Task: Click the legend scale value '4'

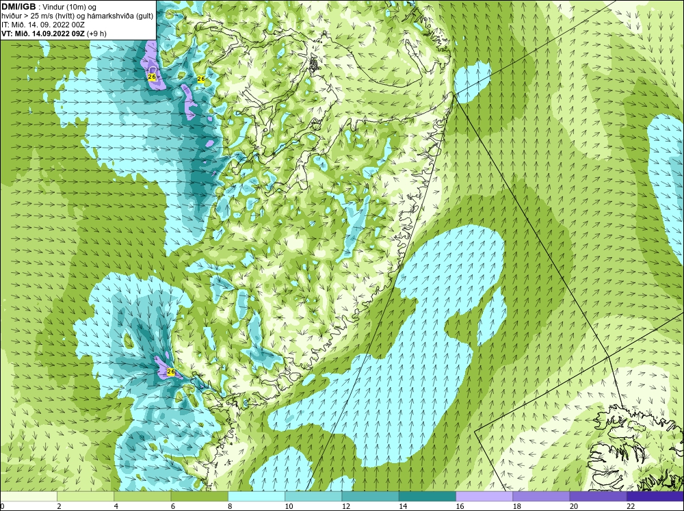Action: tap(116, 506)
